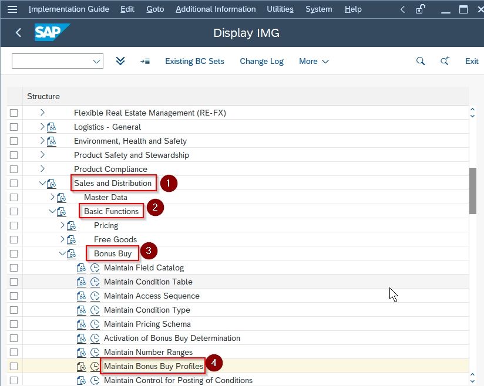Click the vertical scrollbar thumb
The height and width of the screenshot is (386, 484).
point(472,191)
